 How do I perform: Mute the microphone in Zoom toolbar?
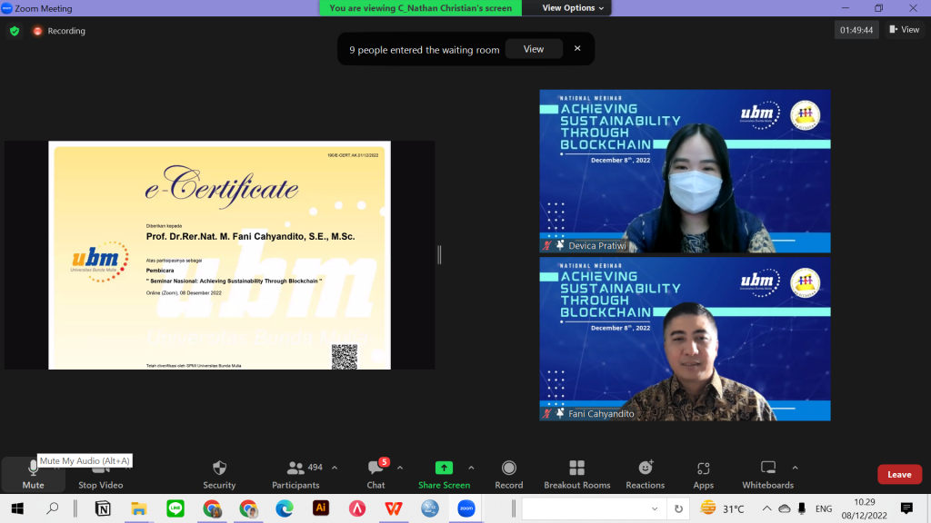tap(33, 475)
